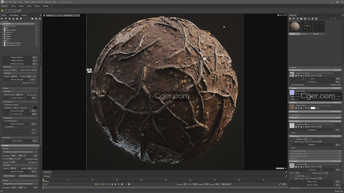Open the Material menu

(34, 2)
